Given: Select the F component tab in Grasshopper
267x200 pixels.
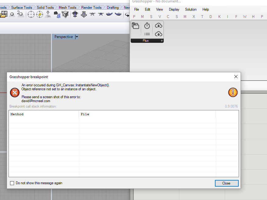Looking at the screenshot, I should click(x=236, y=17).
